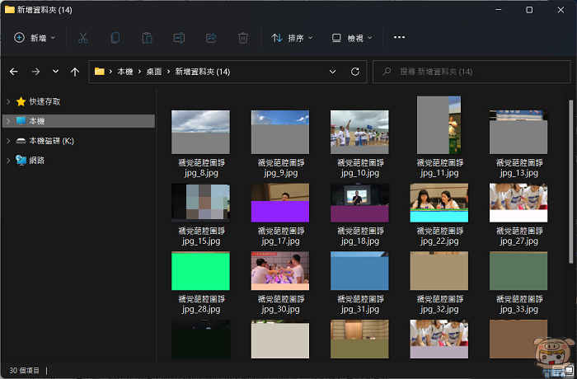Open the 排序 sort dropdown menu
577x379 pixels.
click(x=293, y=38)
